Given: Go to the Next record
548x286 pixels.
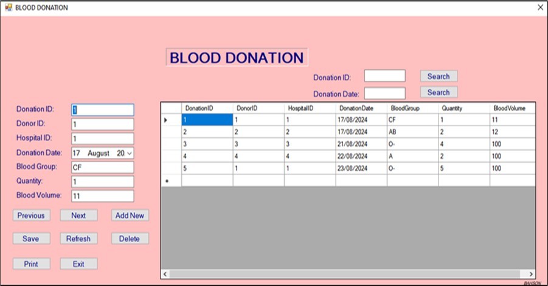Looking at the screenshot, I should tap(78, 216).
